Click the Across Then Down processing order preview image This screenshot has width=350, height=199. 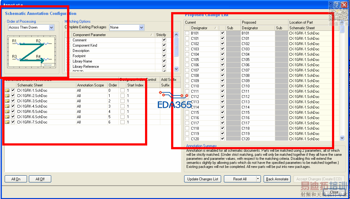(31, 52)
